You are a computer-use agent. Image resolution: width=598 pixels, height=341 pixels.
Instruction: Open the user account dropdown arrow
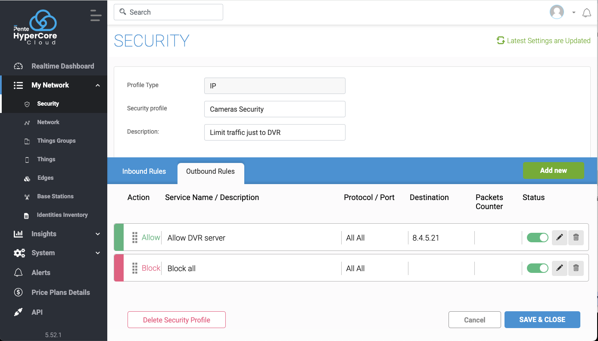tap(573, 13)
